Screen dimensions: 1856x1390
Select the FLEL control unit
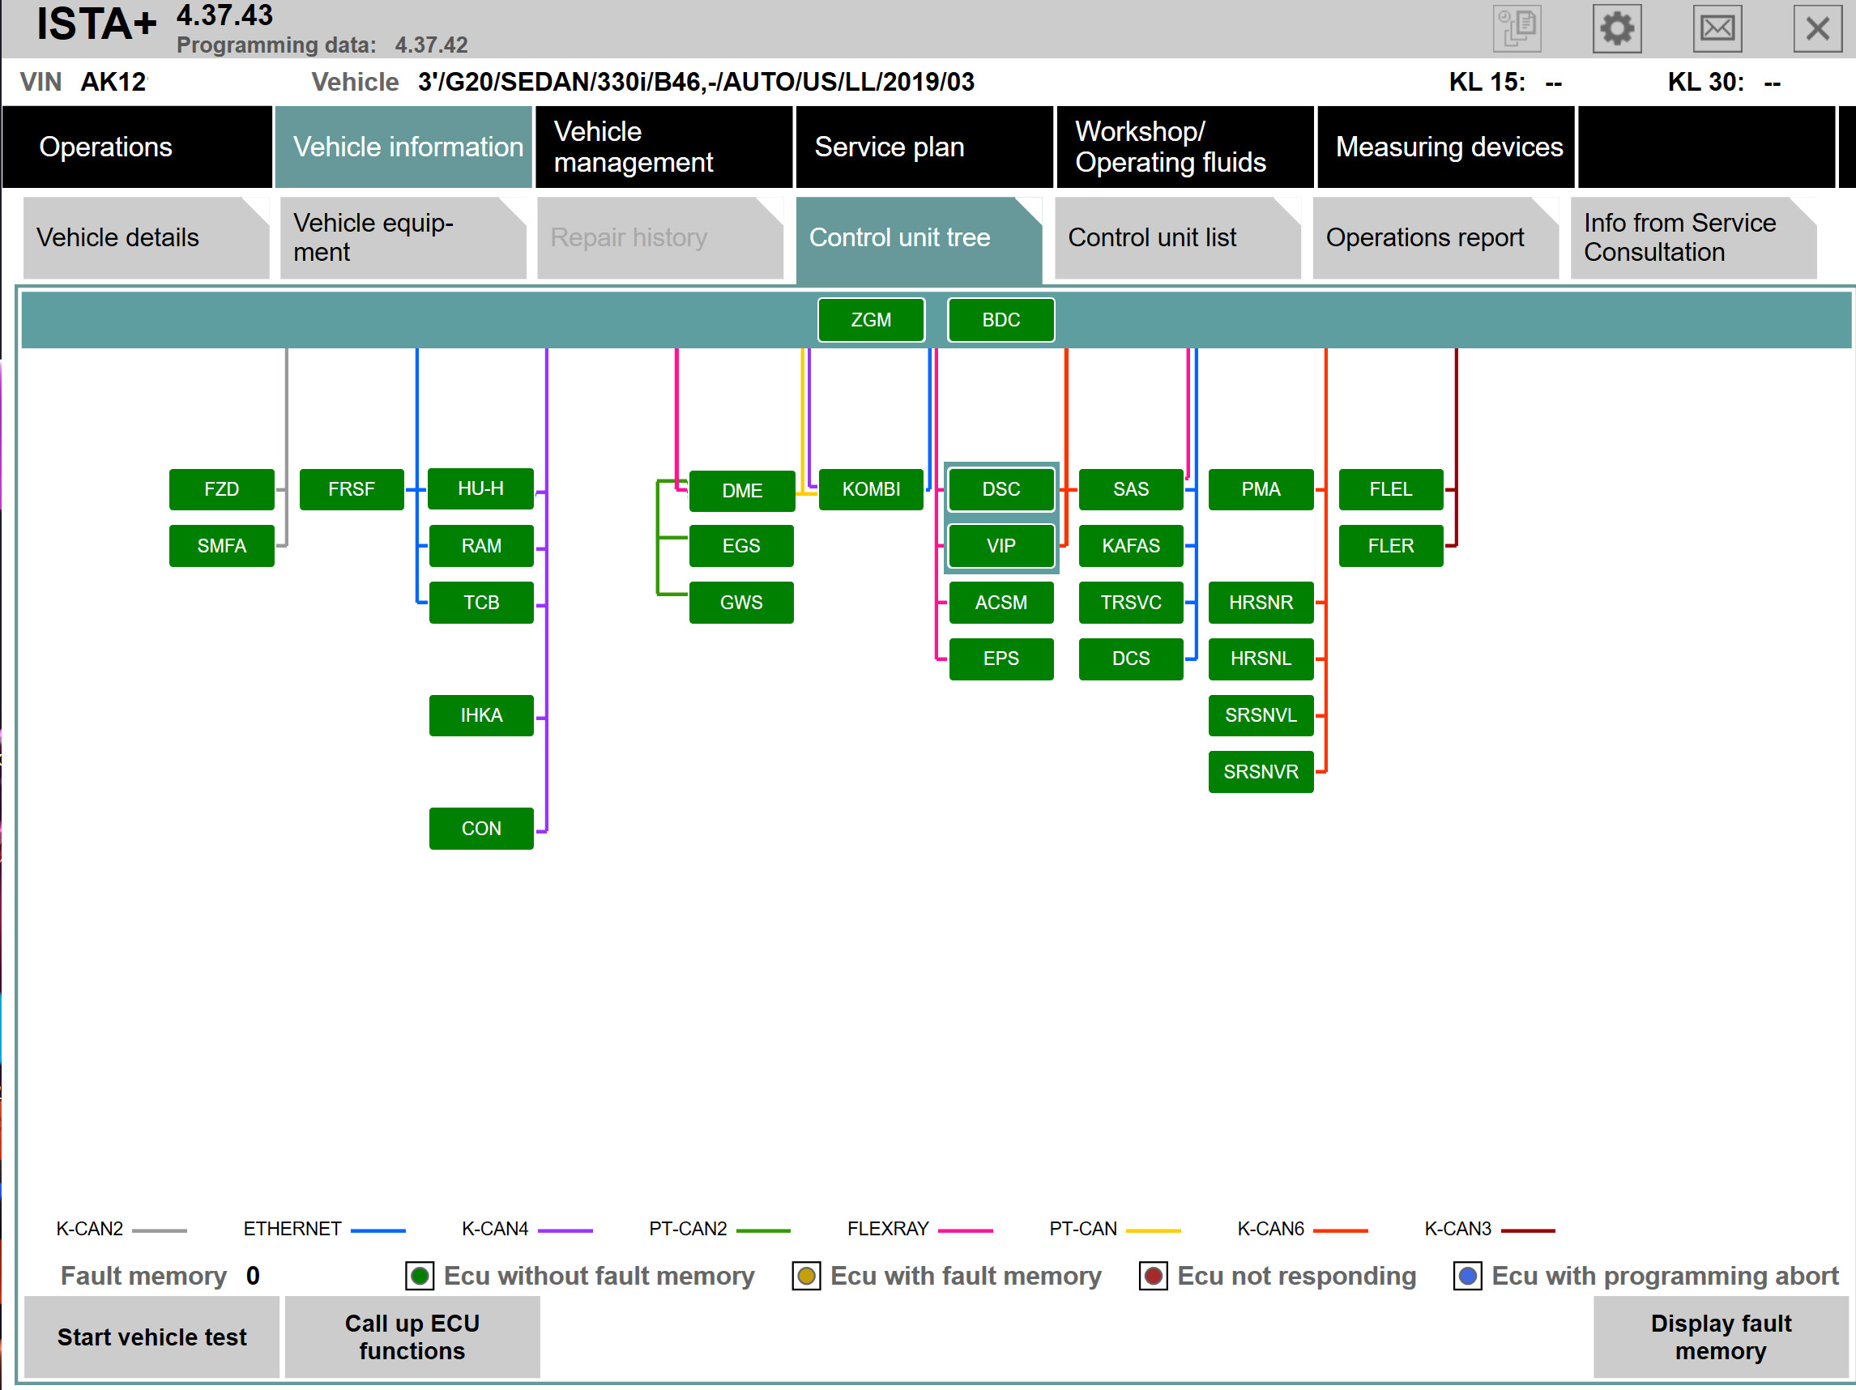[x=1391, y=489]
